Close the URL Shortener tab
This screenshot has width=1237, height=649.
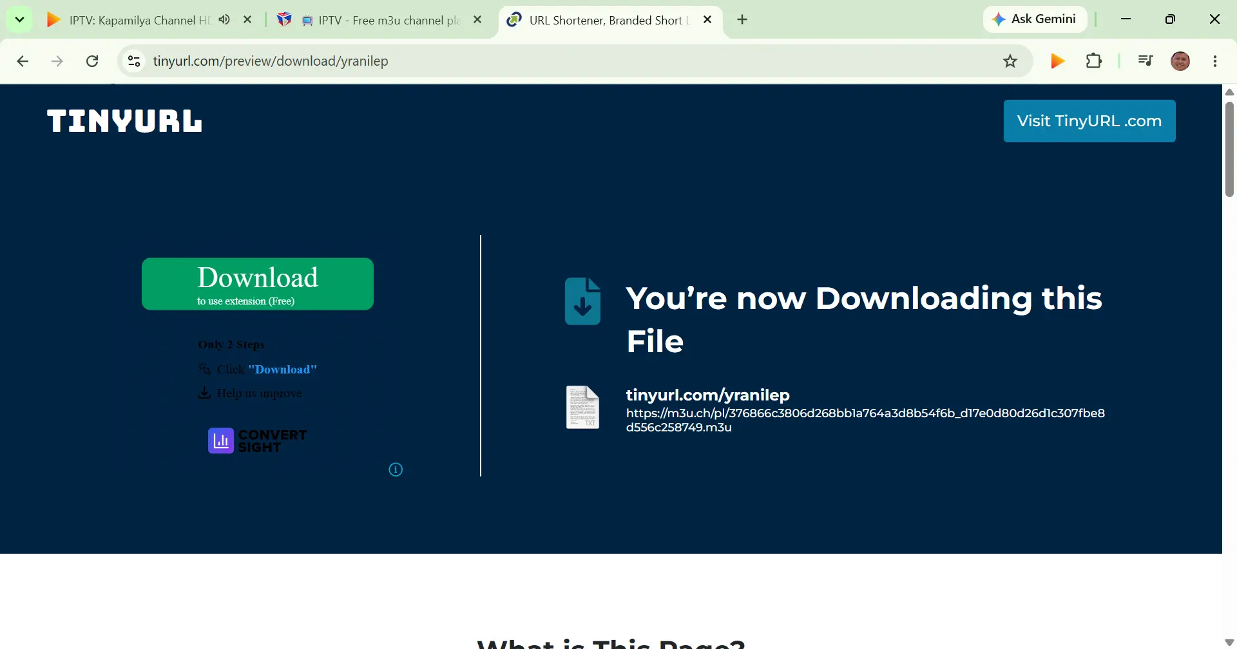click(707, 19)
